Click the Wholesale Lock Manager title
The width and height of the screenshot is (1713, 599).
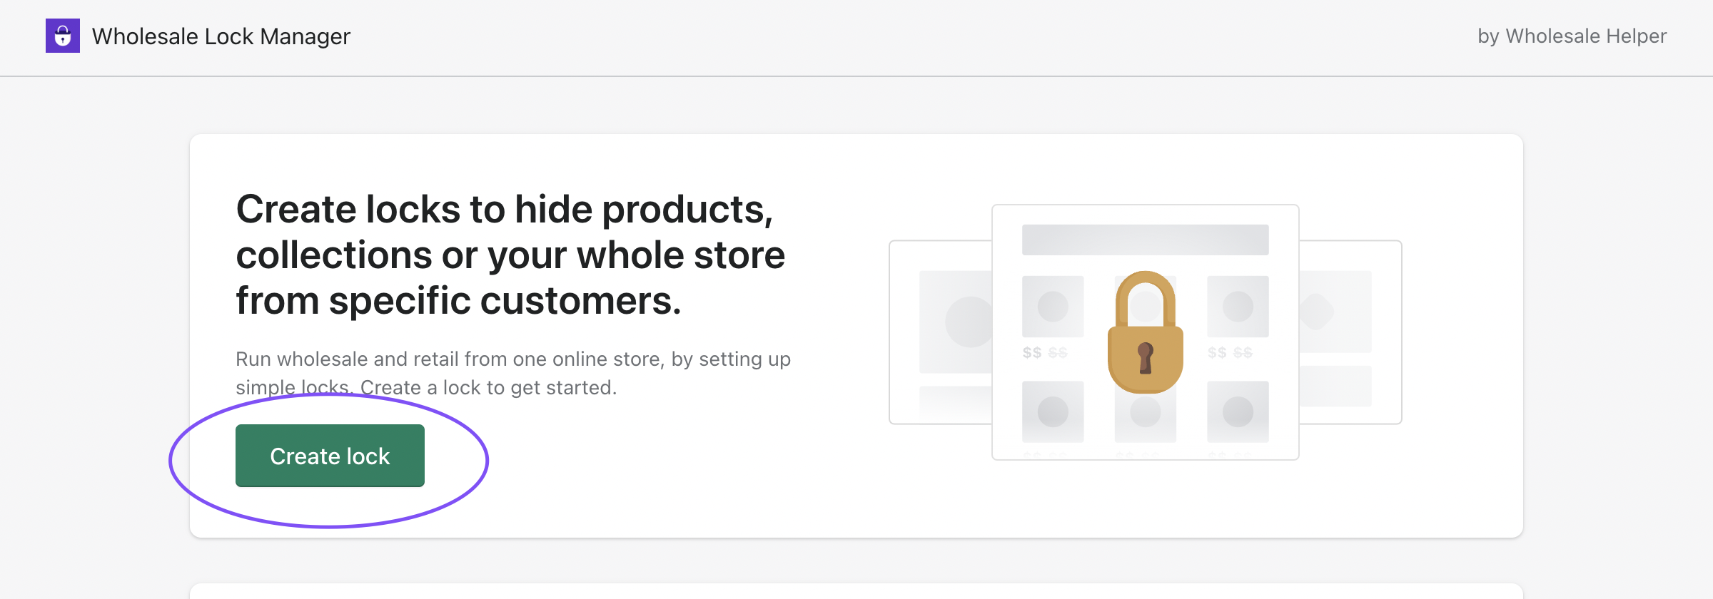coord(221,36)
